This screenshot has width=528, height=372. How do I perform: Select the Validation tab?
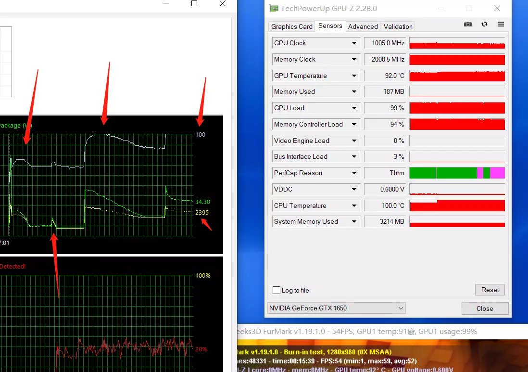(398, 26)
